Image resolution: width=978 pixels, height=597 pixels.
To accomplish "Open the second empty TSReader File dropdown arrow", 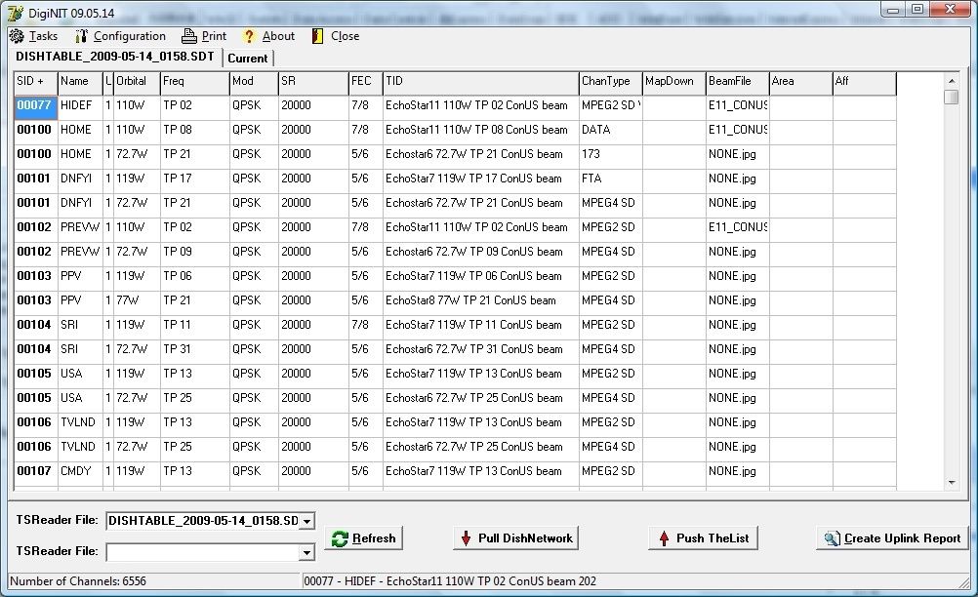I will tap(306, 552).
